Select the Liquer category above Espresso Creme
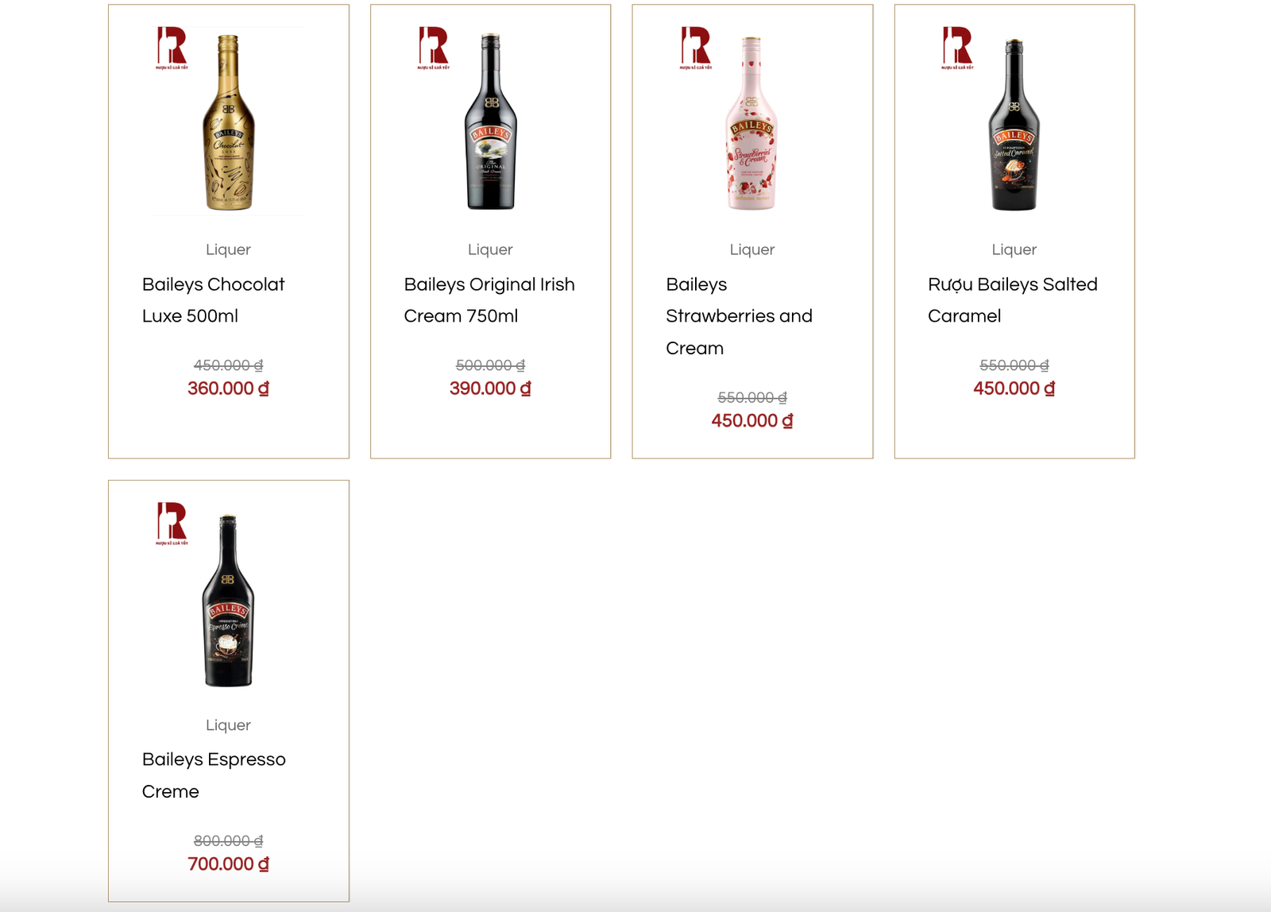This screenshot has width=1271, height=912. point(228,725)
